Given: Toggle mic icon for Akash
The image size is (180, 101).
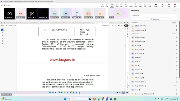Looking at the screenshot, I should coord(176,62).
